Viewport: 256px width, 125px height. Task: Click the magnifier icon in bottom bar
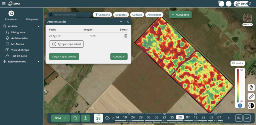coord(75,118)
